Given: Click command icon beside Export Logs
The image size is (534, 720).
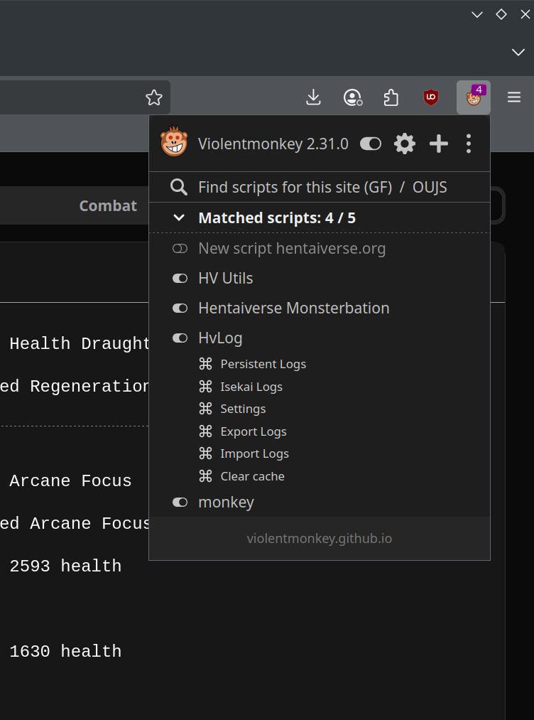Looking at the screenshot, I should click(205, 431).
